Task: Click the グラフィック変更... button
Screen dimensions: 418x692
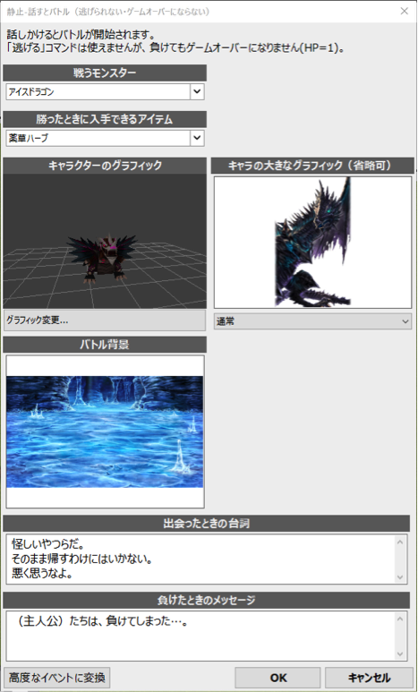Action: click(x=104, y=320)
